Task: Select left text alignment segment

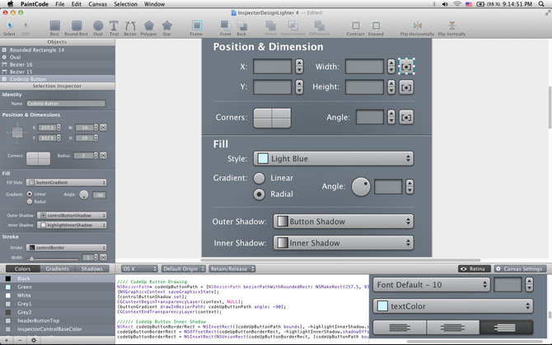Action: coord(400,328)
